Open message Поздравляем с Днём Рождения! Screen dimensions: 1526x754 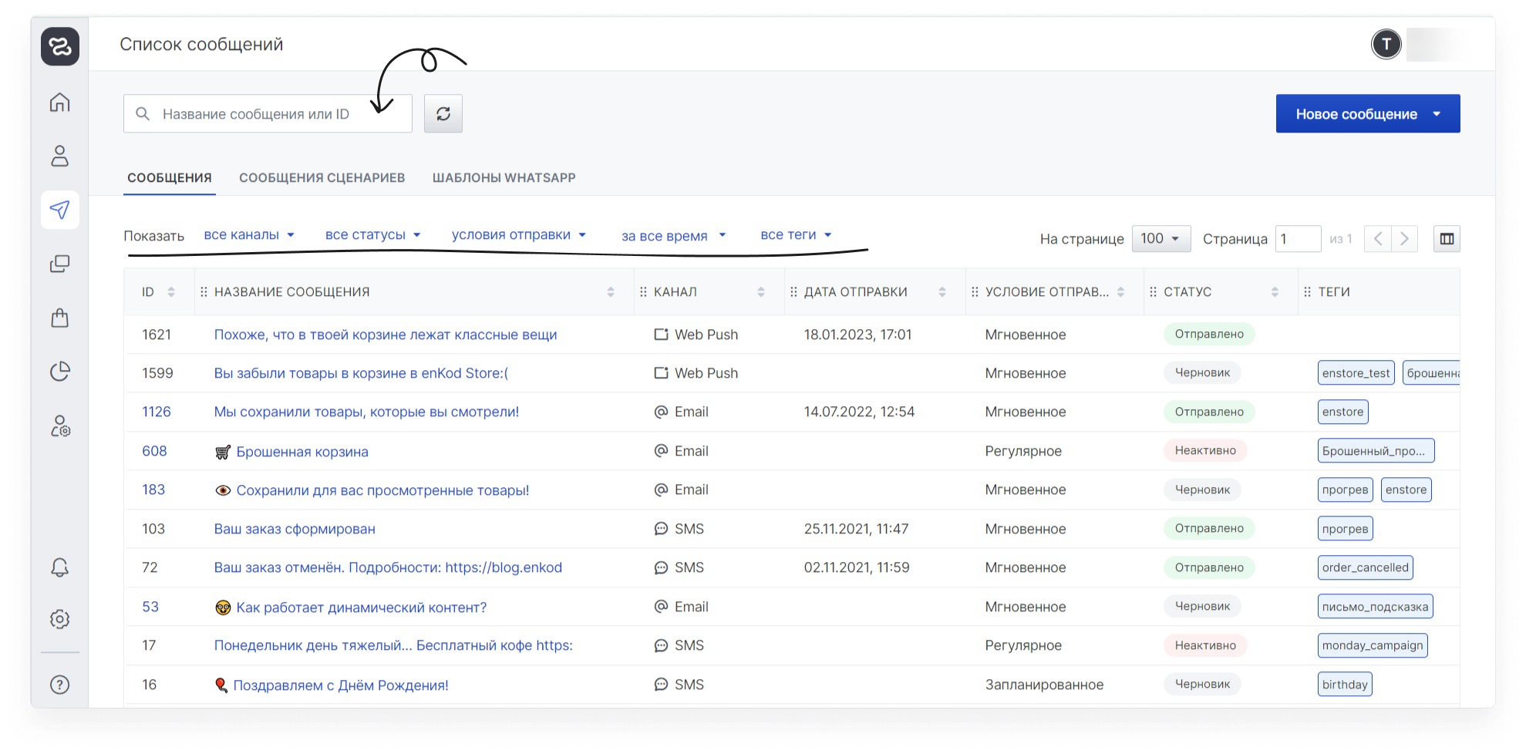coord(341,685)
